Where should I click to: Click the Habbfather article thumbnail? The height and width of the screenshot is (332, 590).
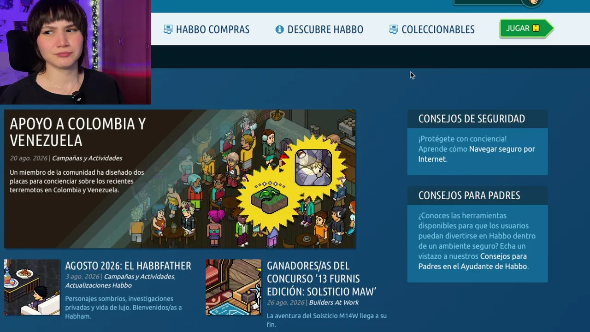tap(32, 287)
